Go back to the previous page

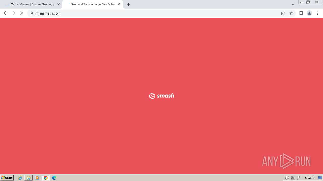pos(6,13)
